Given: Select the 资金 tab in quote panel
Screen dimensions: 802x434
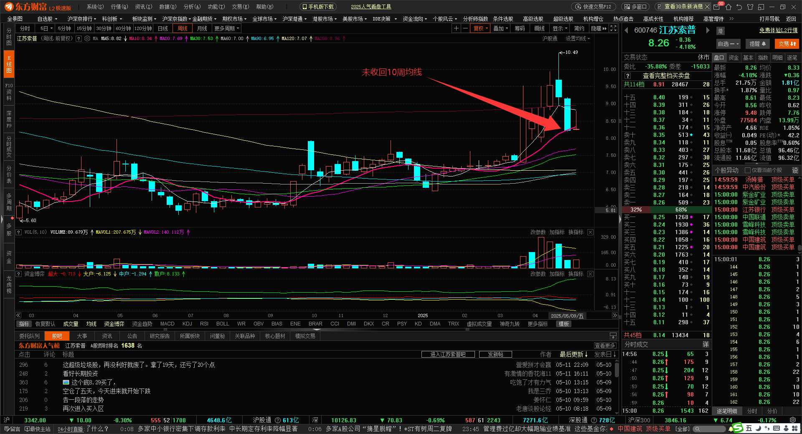Looking at the screenshot, I should tap(734, 58).
